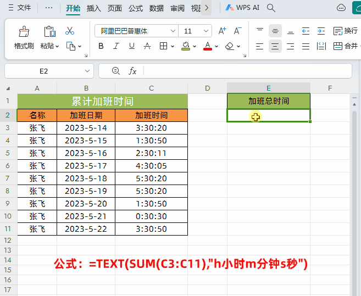Expand the paste options arrow
Viewport: 361px width, 296px height.
pos(57,46)
